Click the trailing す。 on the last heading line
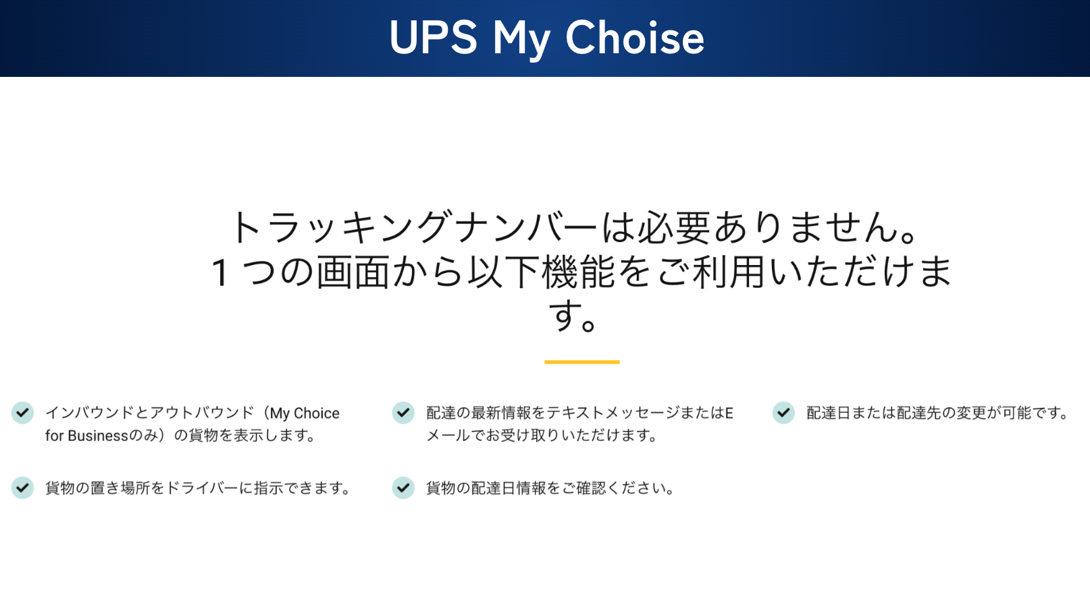This screenshot has width=1090, height=607. pyautogui.click(x=573, y=316)
